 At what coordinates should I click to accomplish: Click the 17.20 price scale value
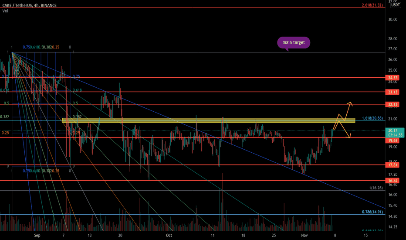click(392, 175)
